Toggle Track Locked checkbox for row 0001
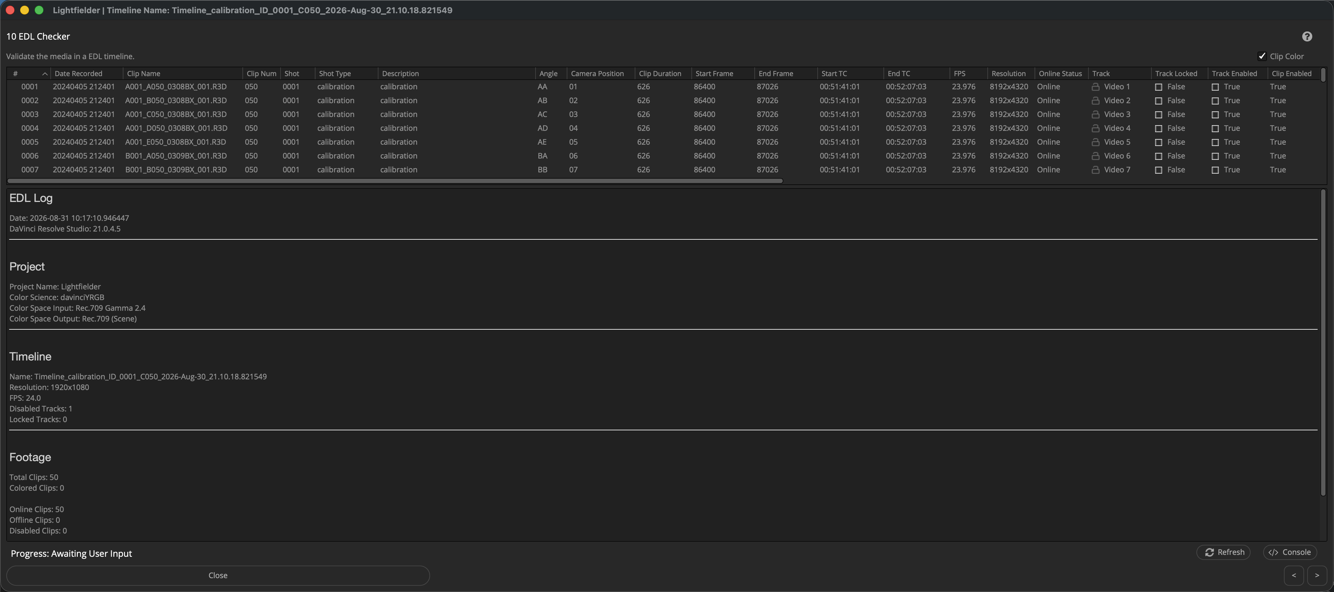The height and width of the screenshot is (592, 1334). pos(1158,87)
